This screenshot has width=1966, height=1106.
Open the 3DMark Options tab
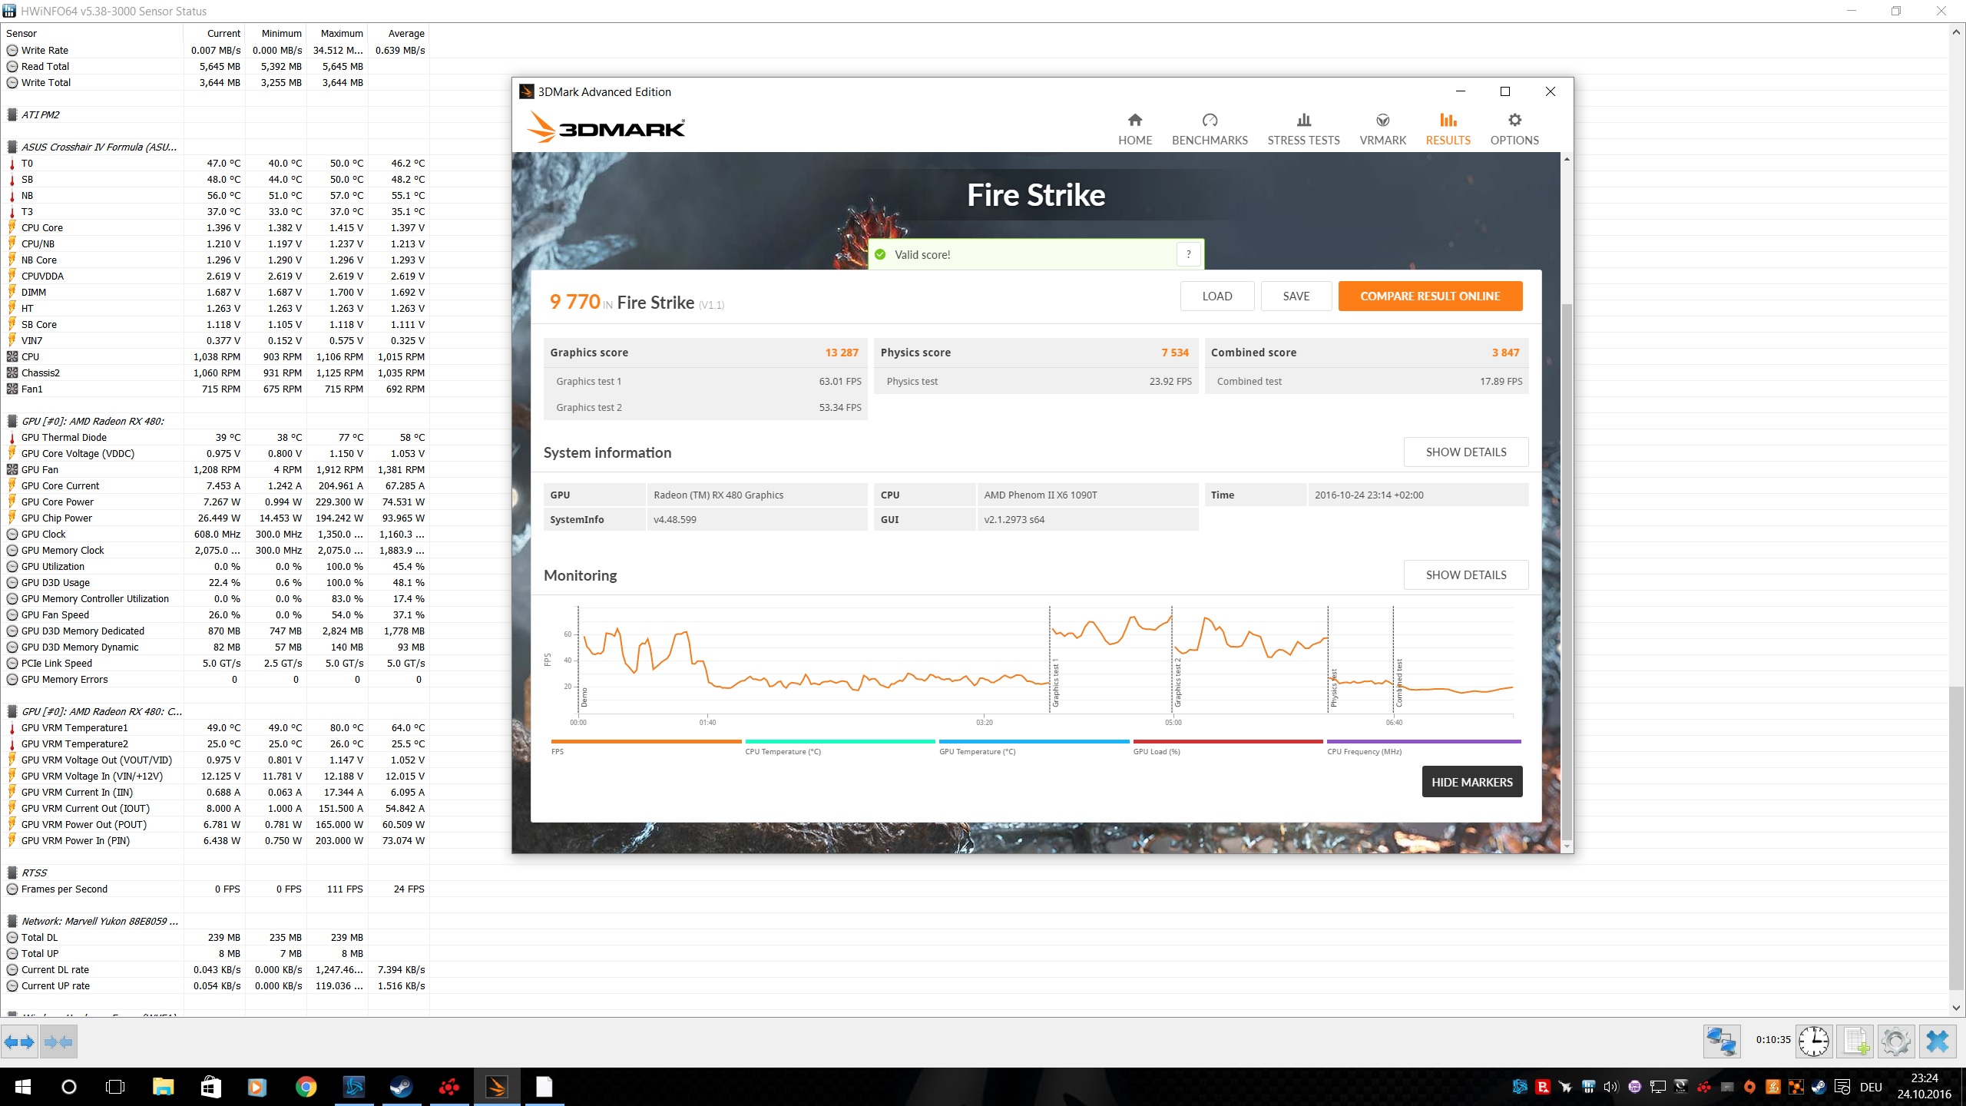1514,129
